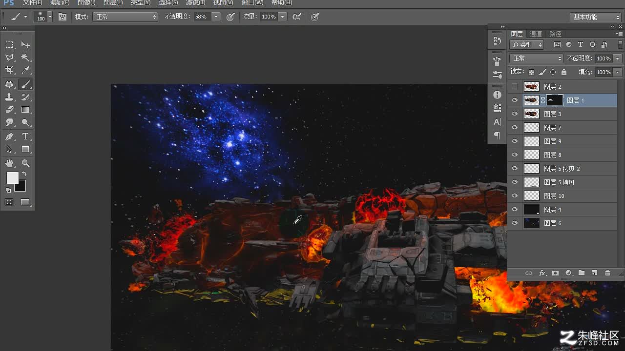625x351 pixels.
Task: Change the screen mode
Action: [25, 202]
